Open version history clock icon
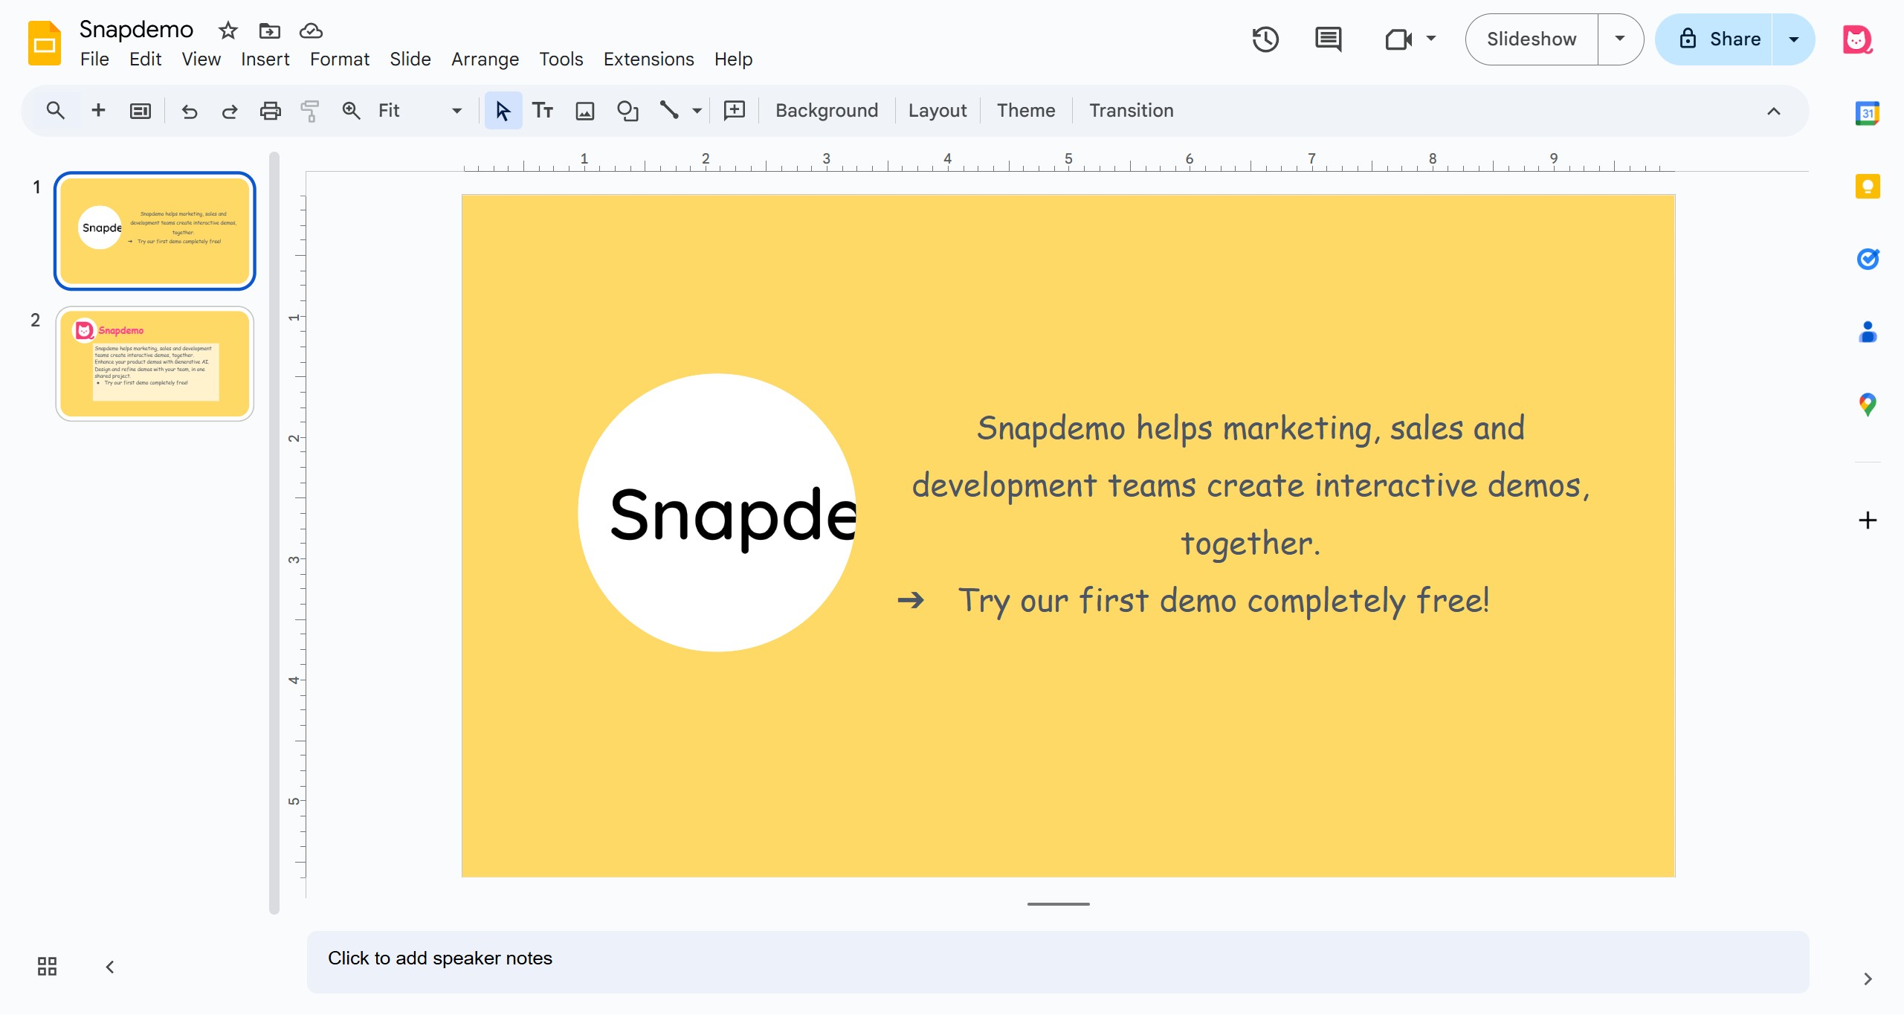The image size is (1904, 1015). (1265, 39)
